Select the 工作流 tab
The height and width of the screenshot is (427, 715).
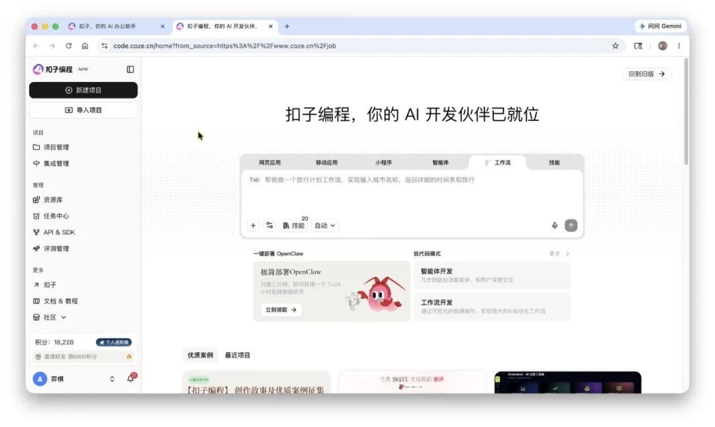[497, 163]
